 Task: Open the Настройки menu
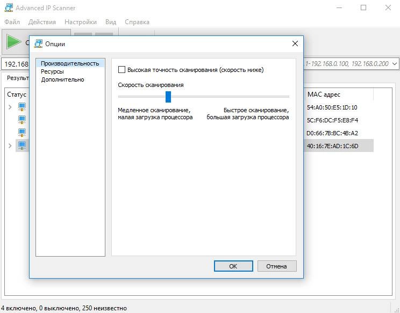[81, 22]
